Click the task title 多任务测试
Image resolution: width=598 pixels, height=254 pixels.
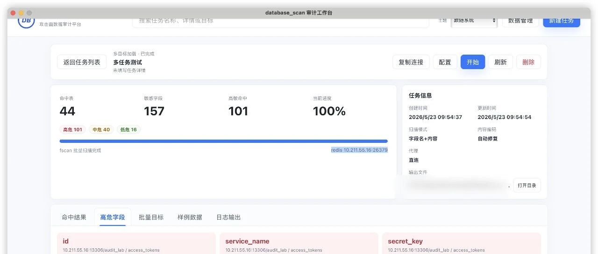point(128,62)
